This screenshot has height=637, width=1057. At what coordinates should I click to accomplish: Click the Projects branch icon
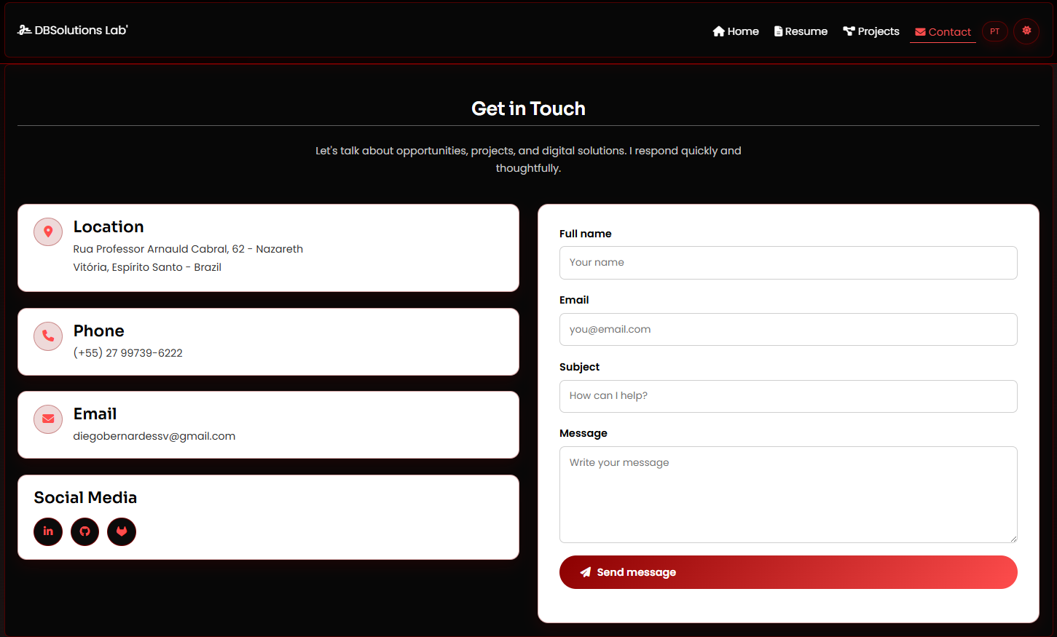848,31
